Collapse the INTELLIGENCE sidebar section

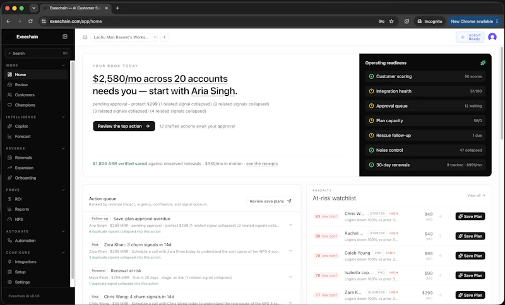[63, 117]
